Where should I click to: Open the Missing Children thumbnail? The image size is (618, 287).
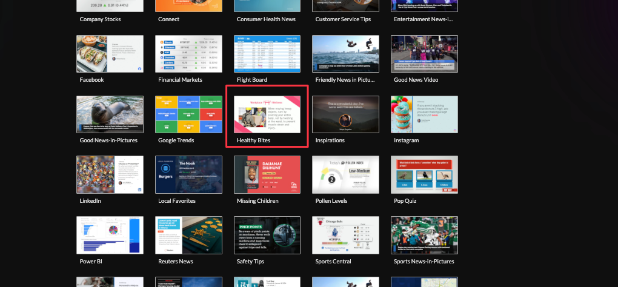click(267, 174)
